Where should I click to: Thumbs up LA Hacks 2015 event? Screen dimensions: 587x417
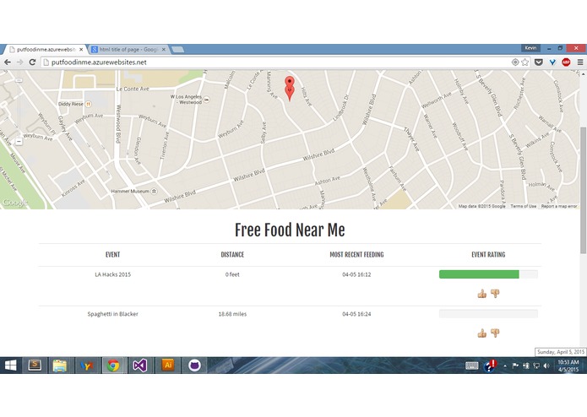pos(481,294)
